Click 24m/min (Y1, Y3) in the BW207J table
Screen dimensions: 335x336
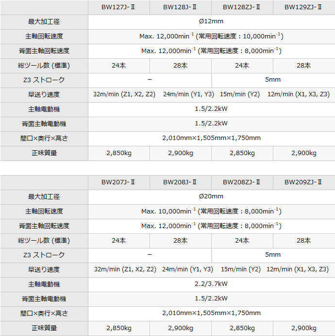tap(187, 269)
